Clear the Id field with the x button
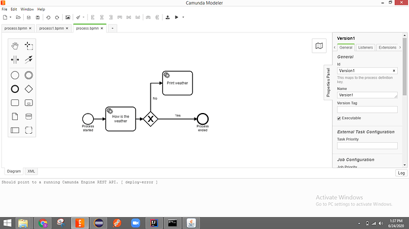Screen dimensions: 409x229 [x=394, y=70]
